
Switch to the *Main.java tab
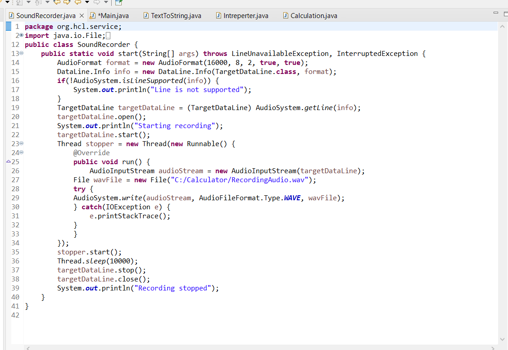tap(113, 16)
